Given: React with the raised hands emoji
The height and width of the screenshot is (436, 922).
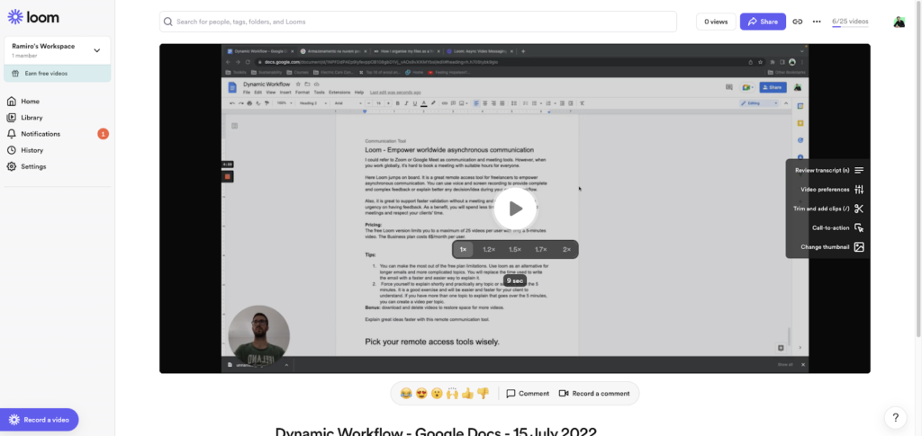Looking at the screenshot, I should [452, 394].
